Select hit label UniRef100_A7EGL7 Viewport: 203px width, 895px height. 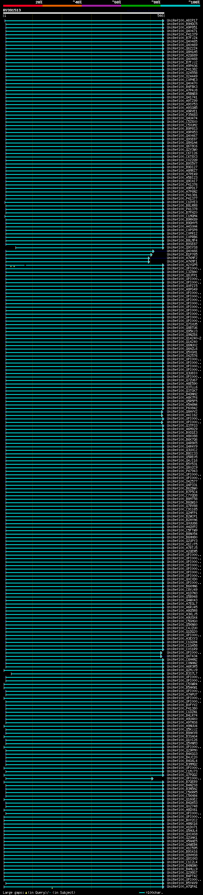tap(182, 604)
